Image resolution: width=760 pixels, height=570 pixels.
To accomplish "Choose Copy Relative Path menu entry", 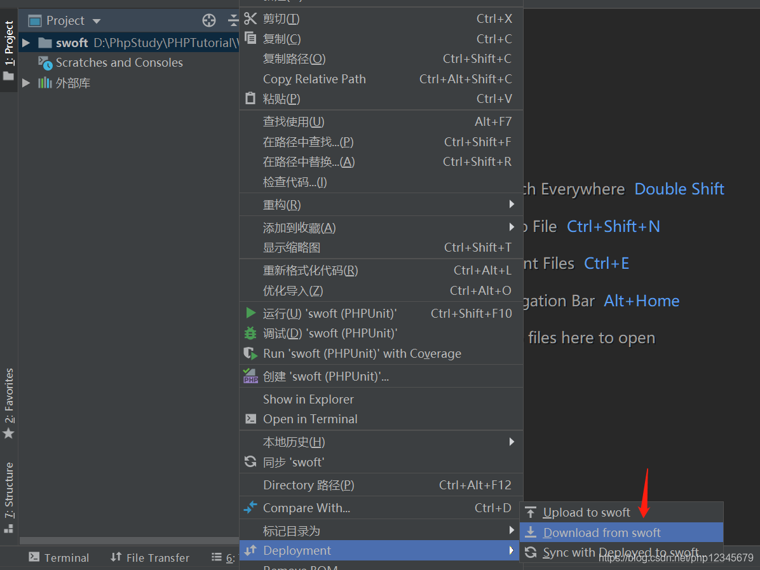I will (381, 79).
